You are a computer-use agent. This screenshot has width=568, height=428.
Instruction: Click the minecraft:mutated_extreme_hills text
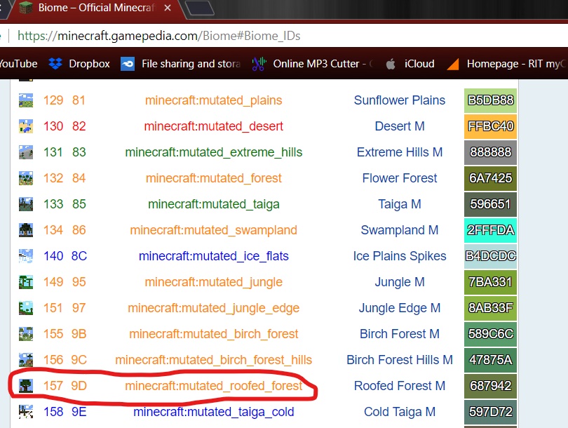[x=213, y=152]
